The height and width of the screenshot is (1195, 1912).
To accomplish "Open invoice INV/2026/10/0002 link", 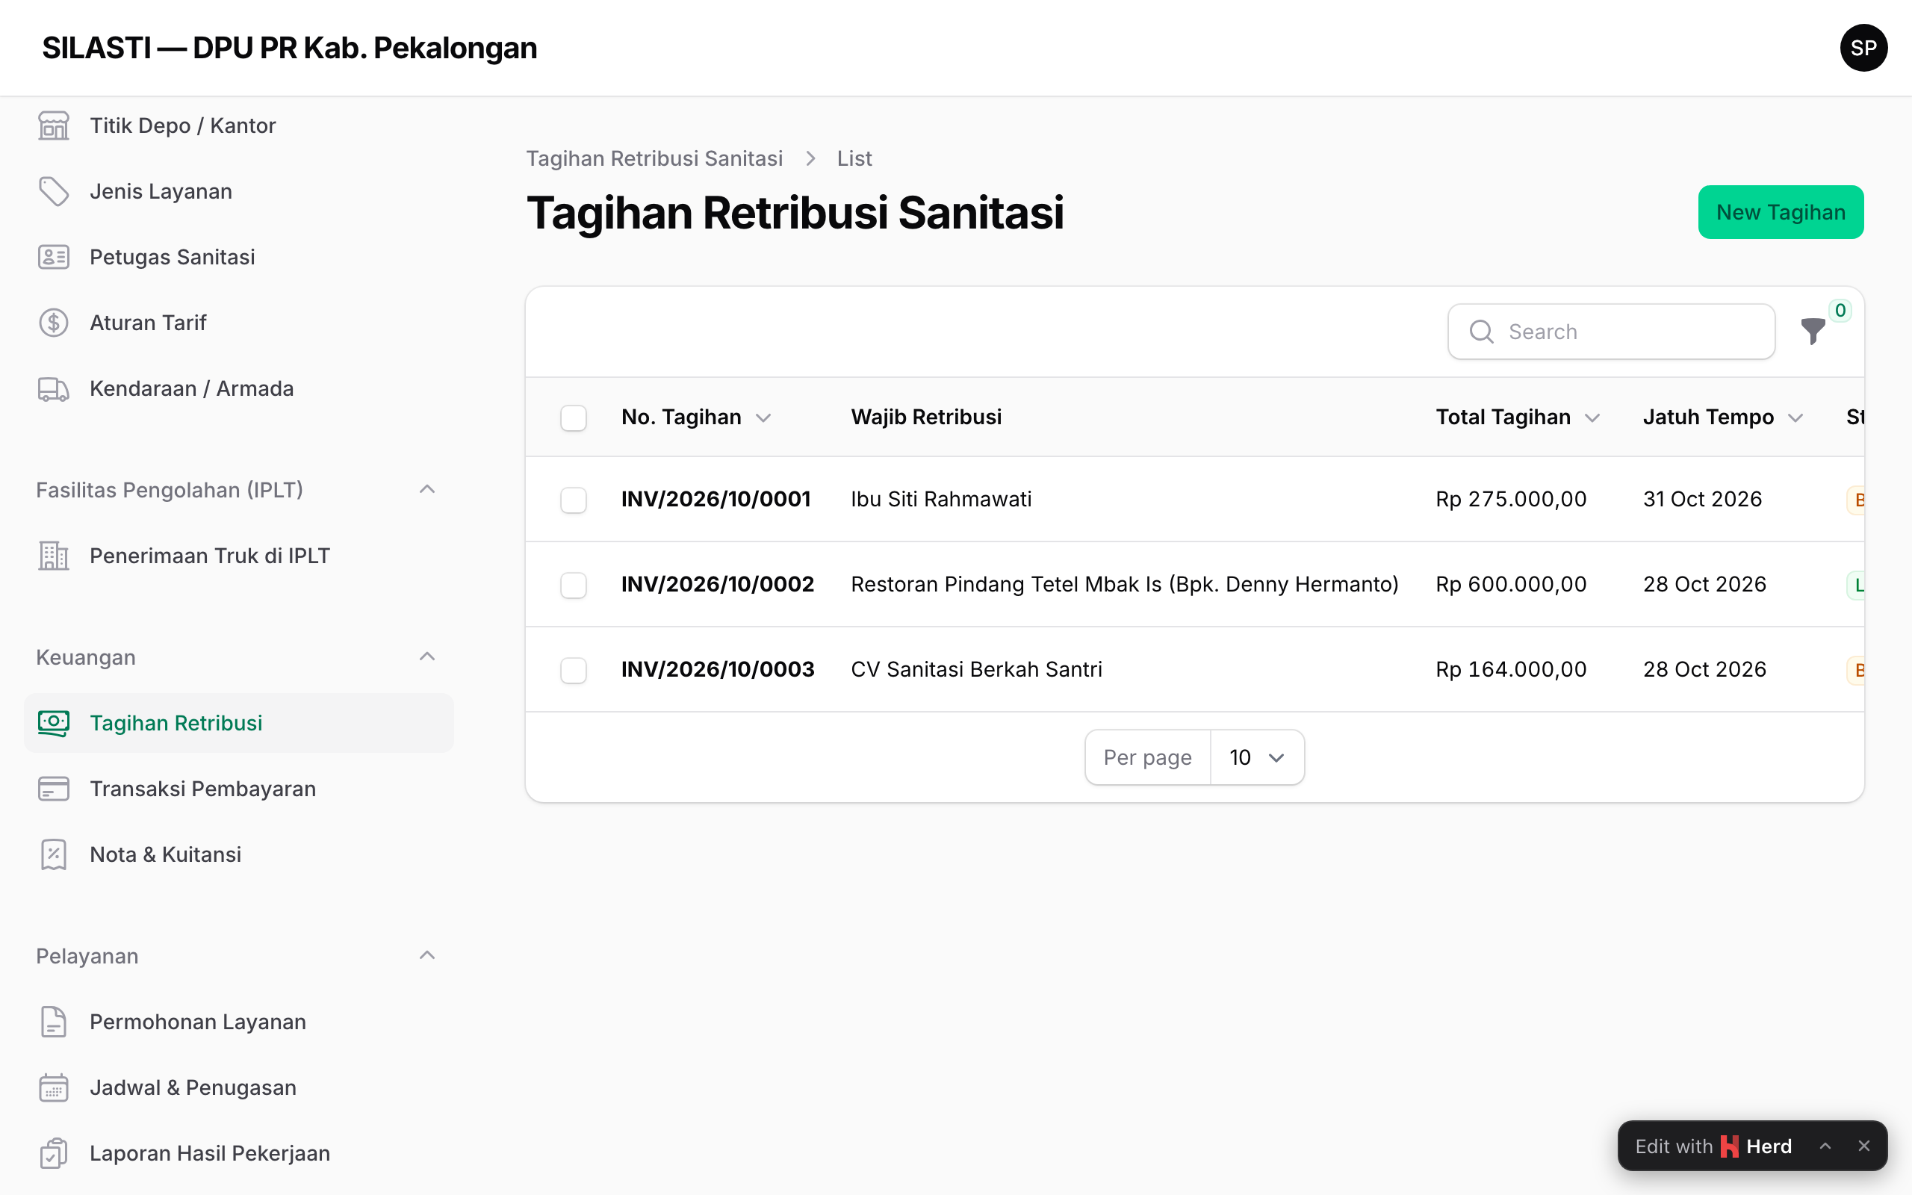I will [718, 584].
